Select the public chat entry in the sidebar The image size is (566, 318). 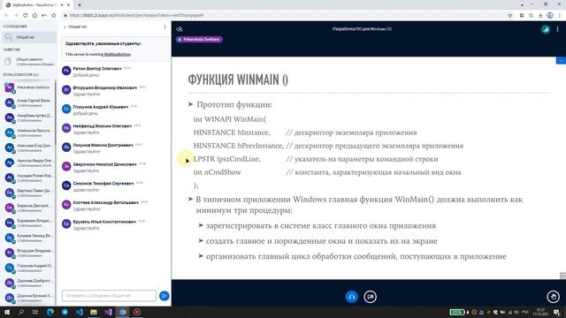pos(29,37)
